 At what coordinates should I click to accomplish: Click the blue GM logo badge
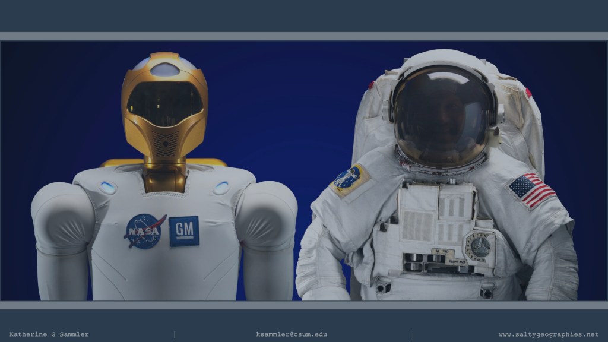(x=184, y=231)
